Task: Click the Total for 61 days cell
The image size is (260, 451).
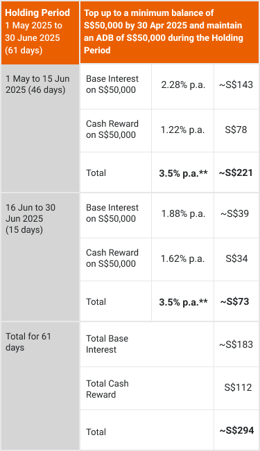Action: point(40,385)
